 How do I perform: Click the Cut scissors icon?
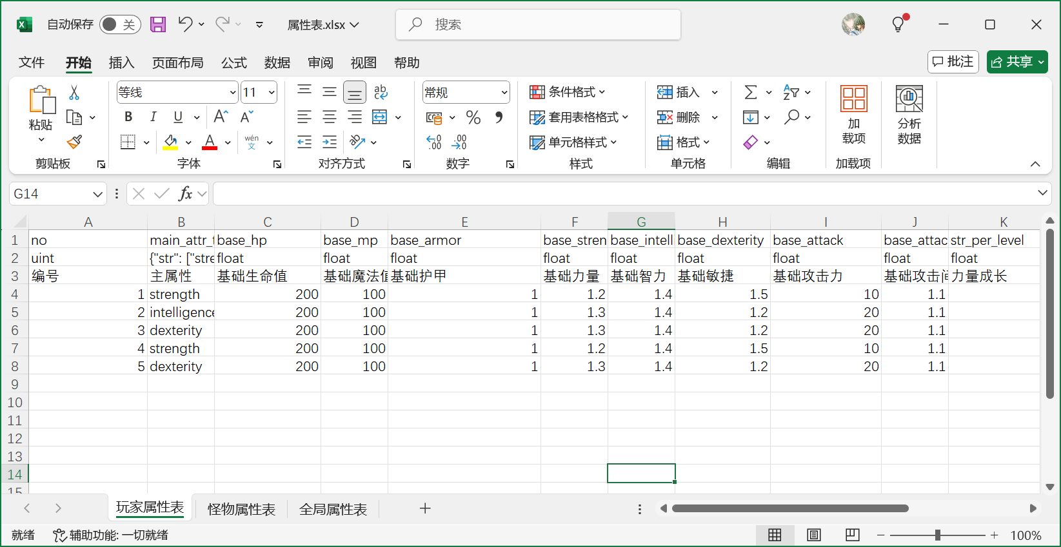click(74, 93)
